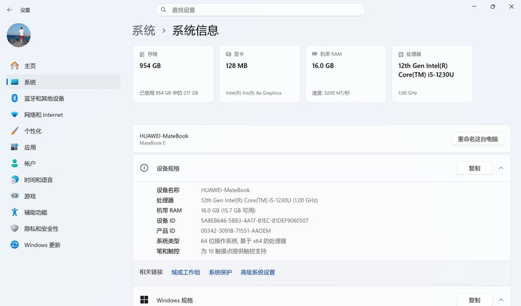Click the Gaming (游戏) controller icon

pos(15,196)
